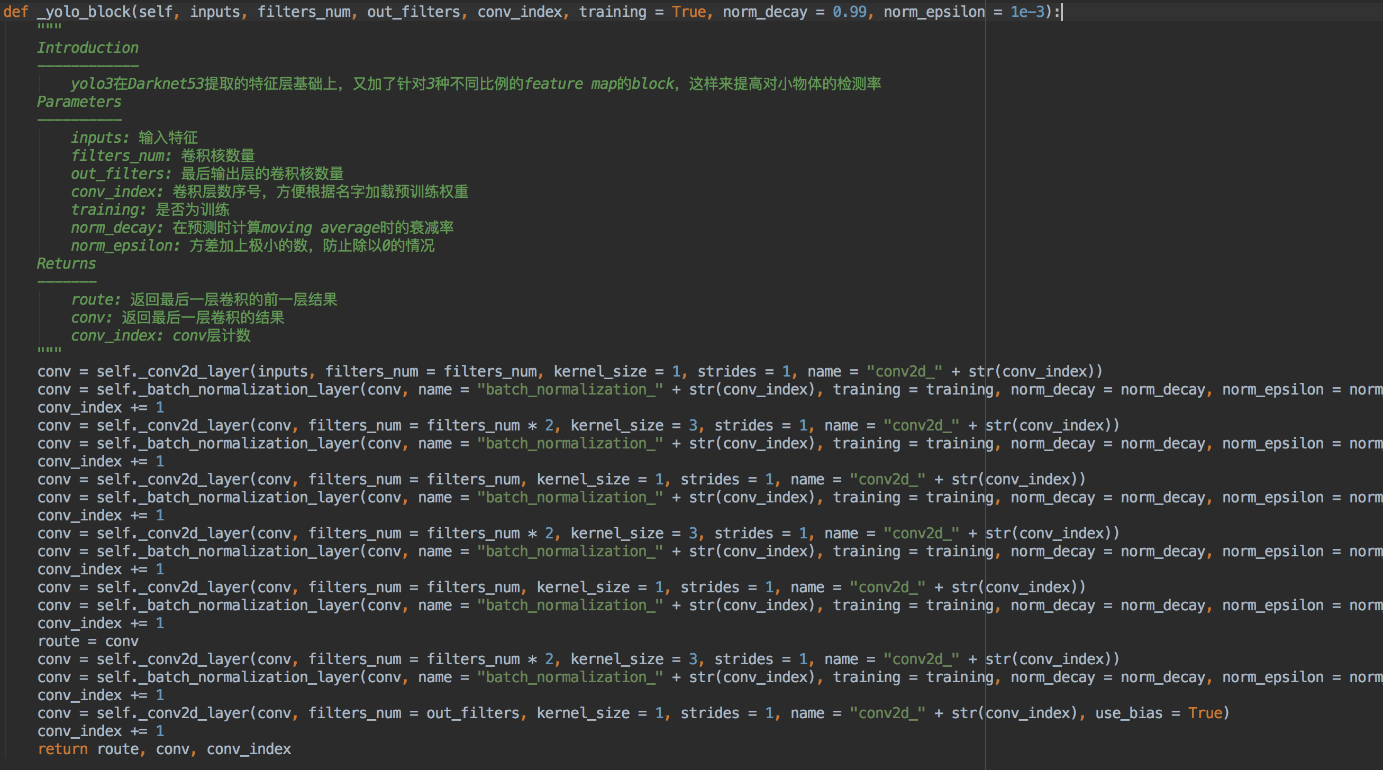Click the "conv: 返回最后一层卷积的结果" line
The width and height of the screenshot is (1383, 770).
178,318
